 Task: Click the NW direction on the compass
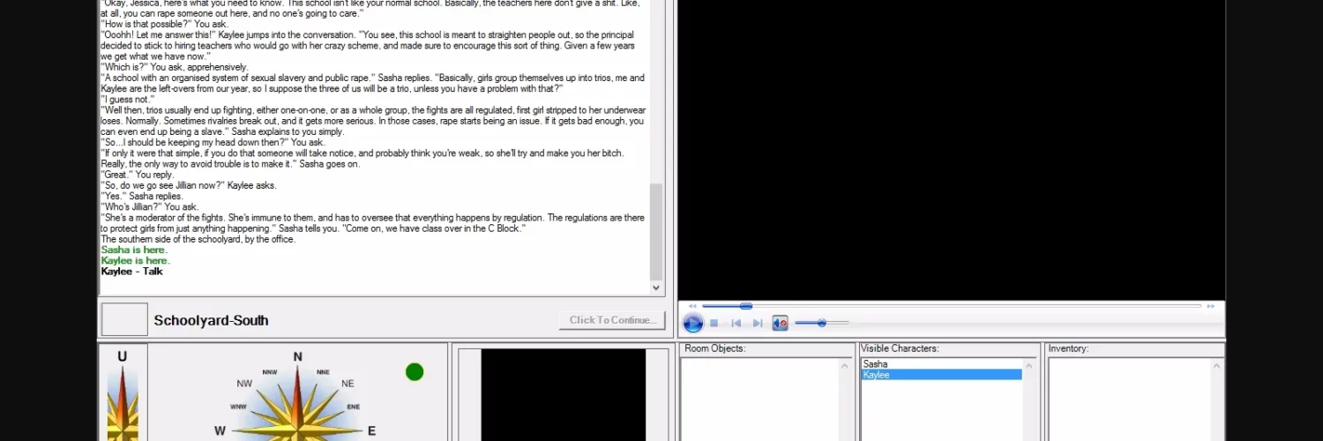click(244, 384)
